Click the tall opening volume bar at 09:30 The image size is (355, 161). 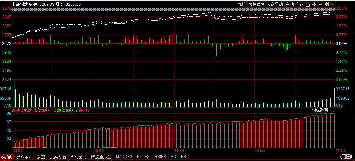(14, 93)
